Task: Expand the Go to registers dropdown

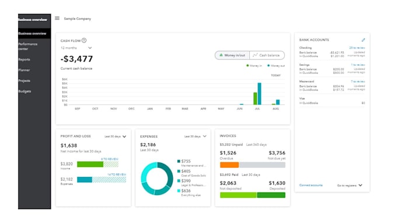Action: pyautogui.click(x=350, y=185)
